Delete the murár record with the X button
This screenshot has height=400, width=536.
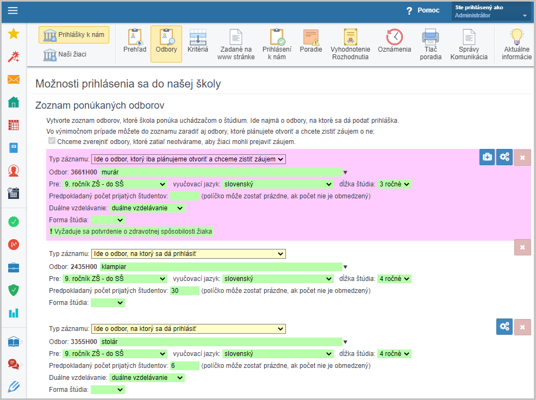[x=522, y=157]
